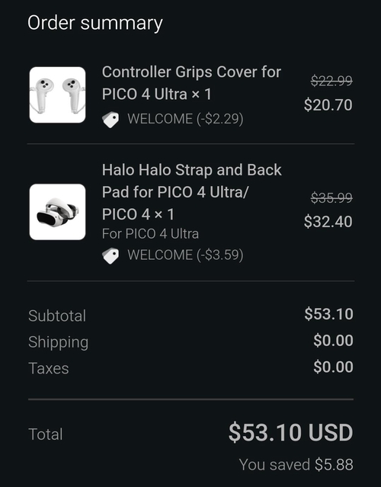Open the Controller Grips Cover product thumbnail
381x487 pixels.
(x=57, y=95)
